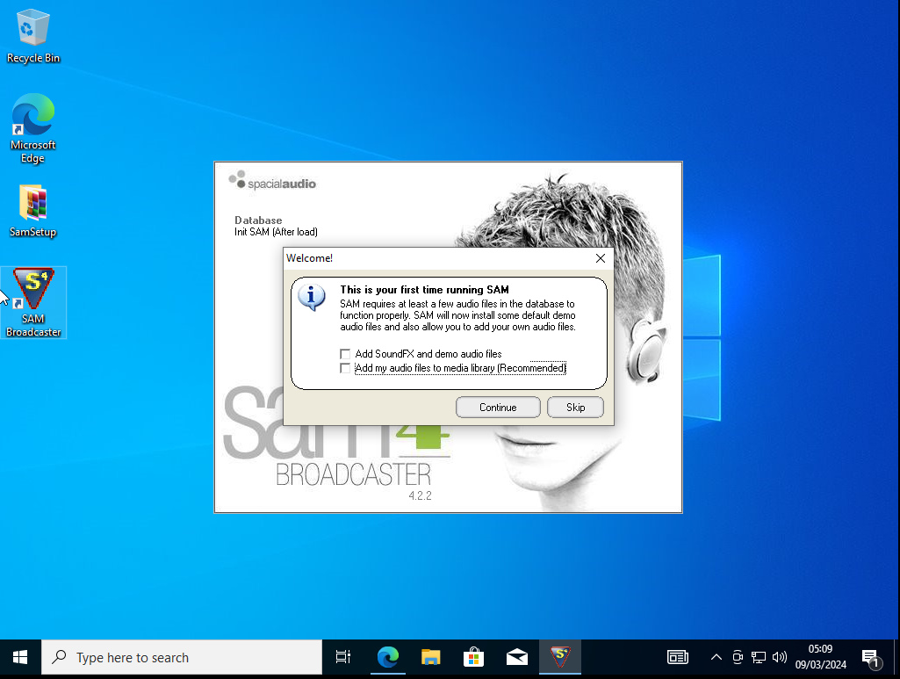Open File Explorer from the taskbar
This screenshot has height=679, width=900.
point(430,657)
